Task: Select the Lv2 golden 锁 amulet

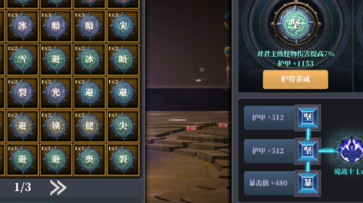Action: (56, 126)
